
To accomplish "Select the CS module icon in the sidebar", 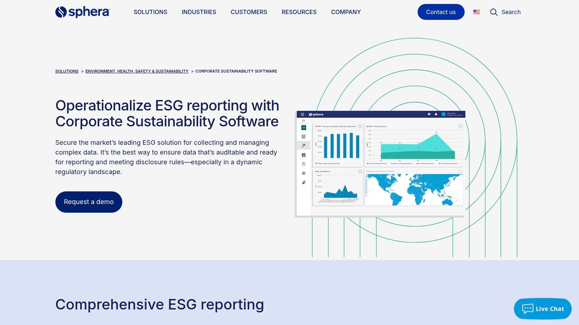I will [304, 127].
